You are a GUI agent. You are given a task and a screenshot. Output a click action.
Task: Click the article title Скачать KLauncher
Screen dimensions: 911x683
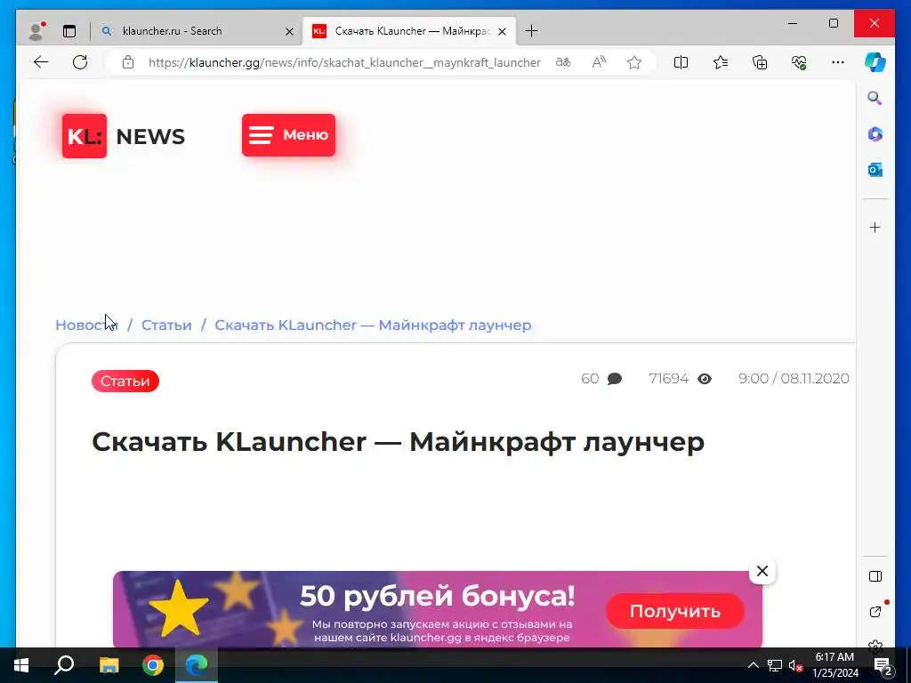[398, 442]
